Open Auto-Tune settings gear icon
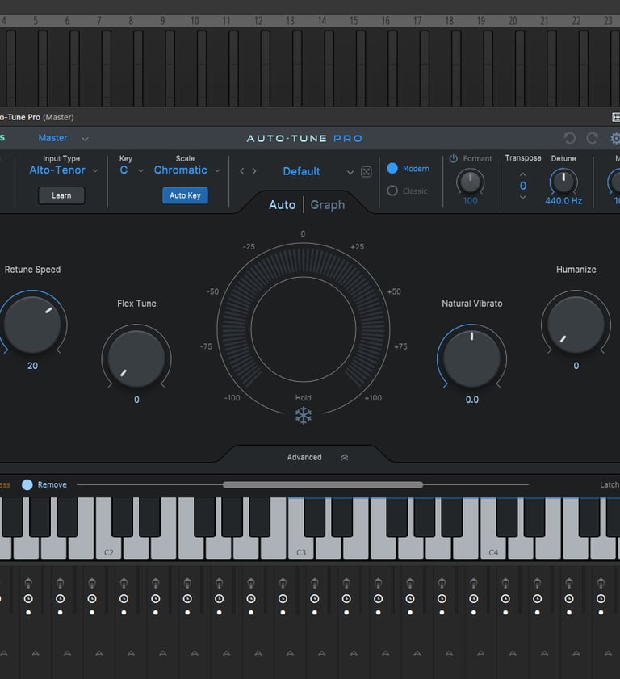 click(615, 139)
